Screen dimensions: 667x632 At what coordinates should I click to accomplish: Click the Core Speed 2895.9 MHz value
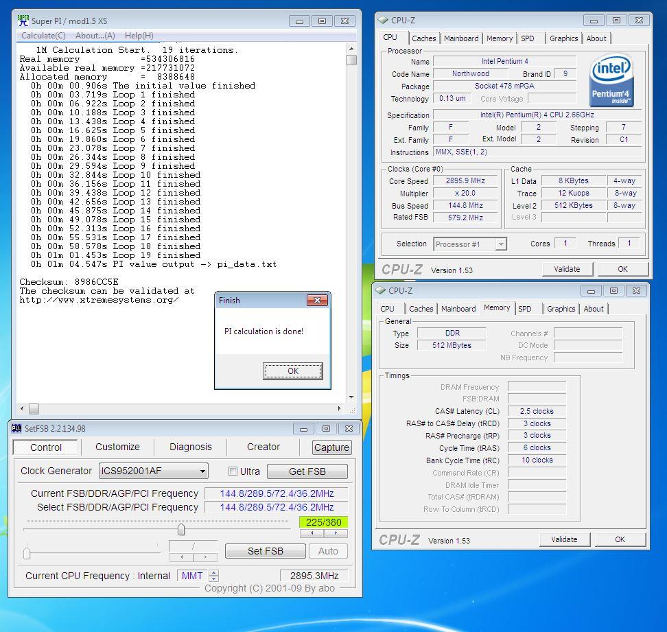[x=465, y=180]
